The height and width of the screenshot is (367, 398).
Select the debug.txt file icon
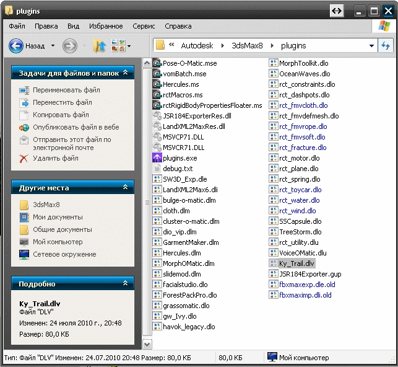(x=157, y=169)
